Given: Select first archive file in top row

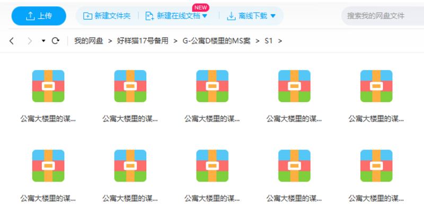Looking at the screenshot, I should [48, 86].
